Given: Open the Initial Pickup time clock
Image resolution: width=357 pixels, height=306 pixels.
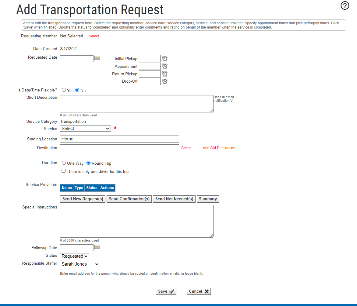Looking at the screenshot, I should (165, 59).
